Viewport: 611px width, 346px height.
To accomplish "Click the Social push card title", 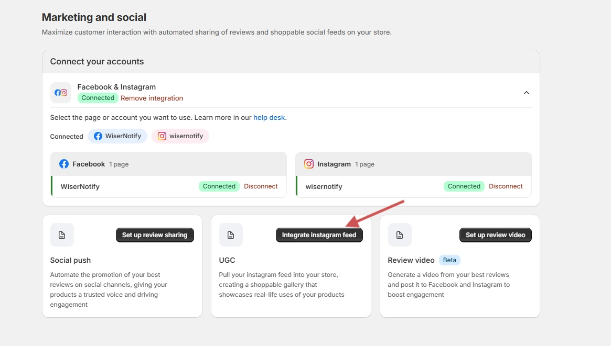I will coord(70,260).
